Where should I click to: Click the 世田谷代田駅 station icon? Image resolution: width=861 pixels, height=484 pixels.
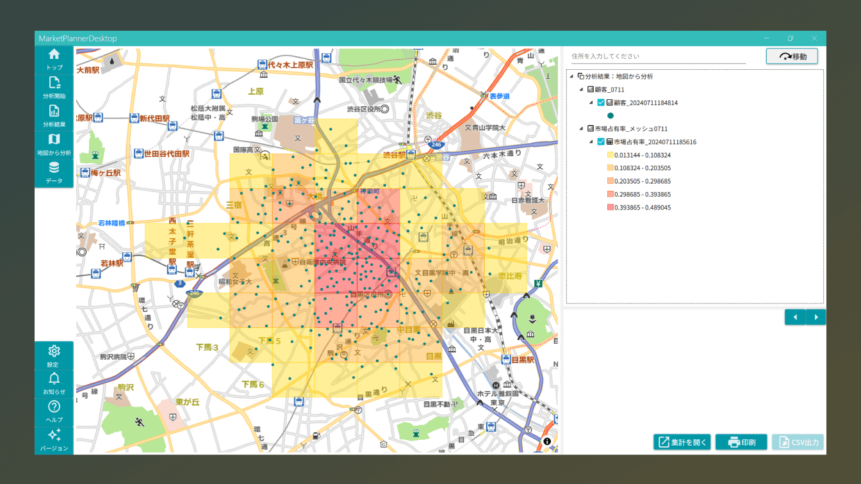(138, 154)
